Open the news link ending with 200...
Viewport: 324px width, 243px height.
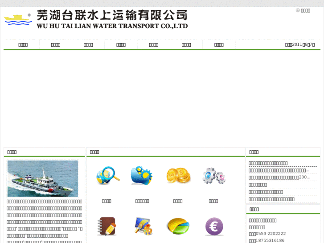(x=279, y=177)
